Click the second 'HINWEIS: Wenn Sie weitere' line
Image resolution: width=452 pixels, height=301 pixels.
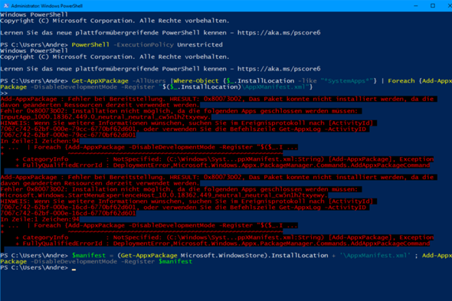(x=186, y=201)
